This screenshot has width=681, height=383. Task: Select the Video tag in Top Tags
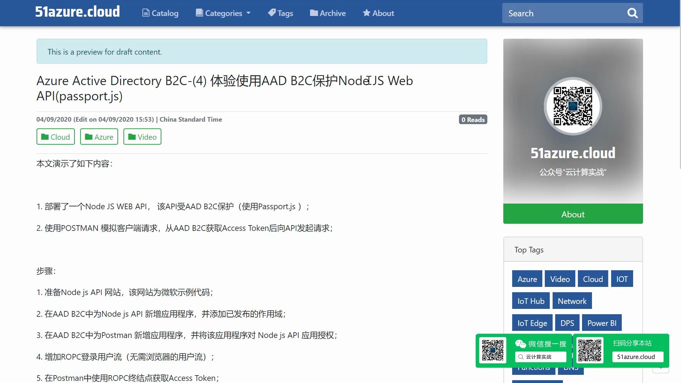[560, 279]
